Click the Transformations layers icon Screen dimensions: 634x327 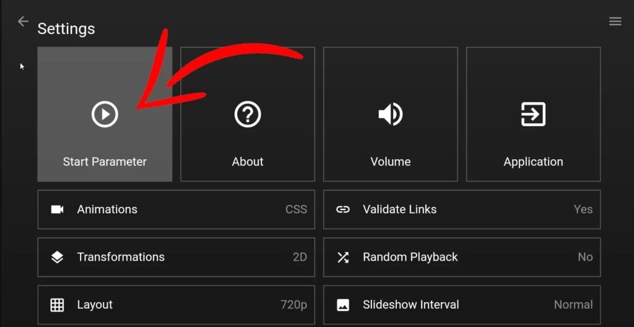pos(58,257)
